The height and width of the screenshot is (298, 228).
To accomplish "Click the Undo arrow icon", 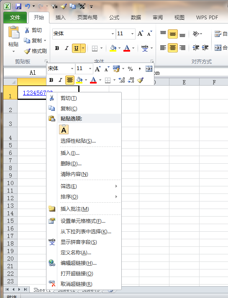I will tap(28, 6).
